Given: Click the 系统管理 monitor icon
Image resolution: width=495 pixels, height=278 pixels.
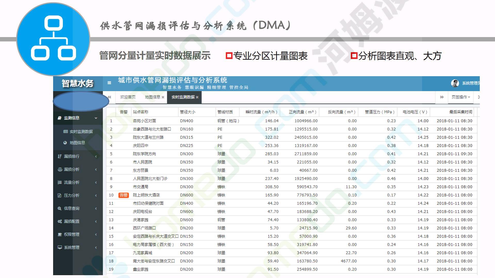Looking at the screenshot, I should click(x=60, y=247).
